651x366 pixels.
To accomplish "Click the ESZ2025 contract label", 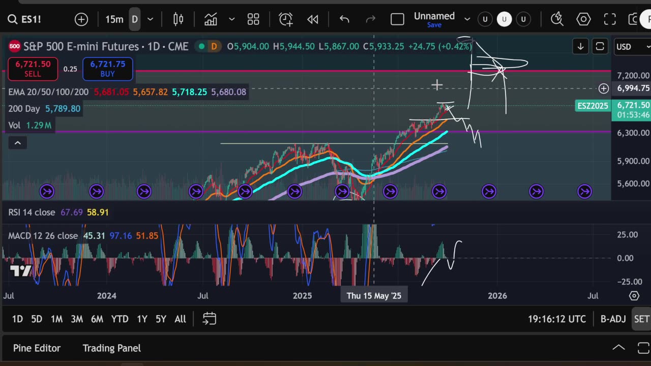I will pos(593,106).
